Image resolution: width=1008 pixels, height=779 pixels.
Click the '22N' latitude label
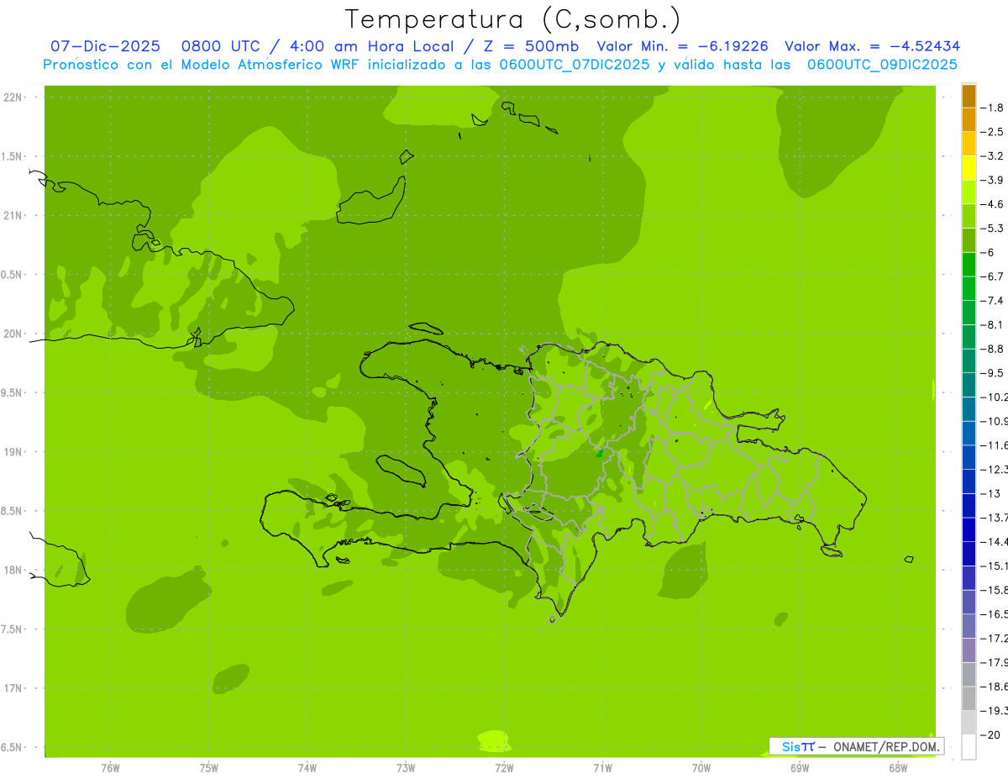click(14, 97)
